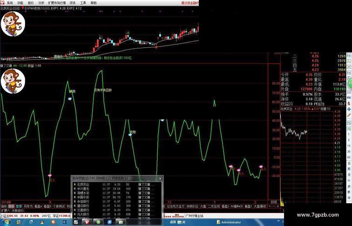This screenshot has height=226, width=352.
Task: Click the RSI indicator icon in right sidebar
Action: (x=349, y=97)
